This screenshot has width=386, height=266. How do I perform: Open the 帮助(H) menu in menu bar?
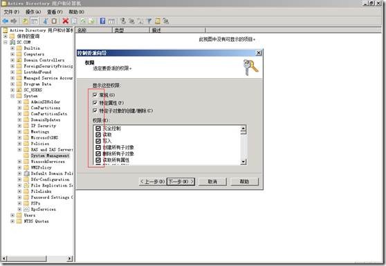click(77, 12)
